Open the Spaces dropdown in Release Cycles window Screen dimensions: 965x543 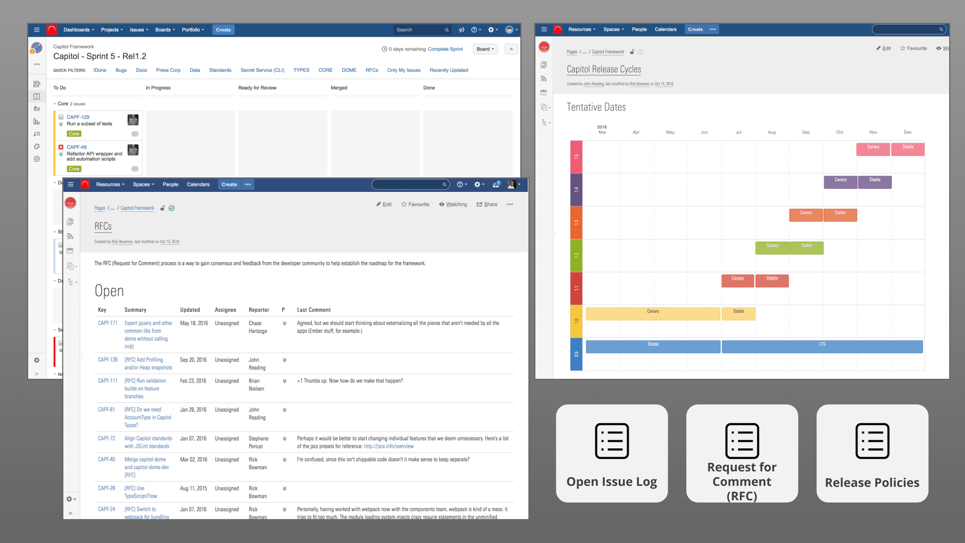614,29
